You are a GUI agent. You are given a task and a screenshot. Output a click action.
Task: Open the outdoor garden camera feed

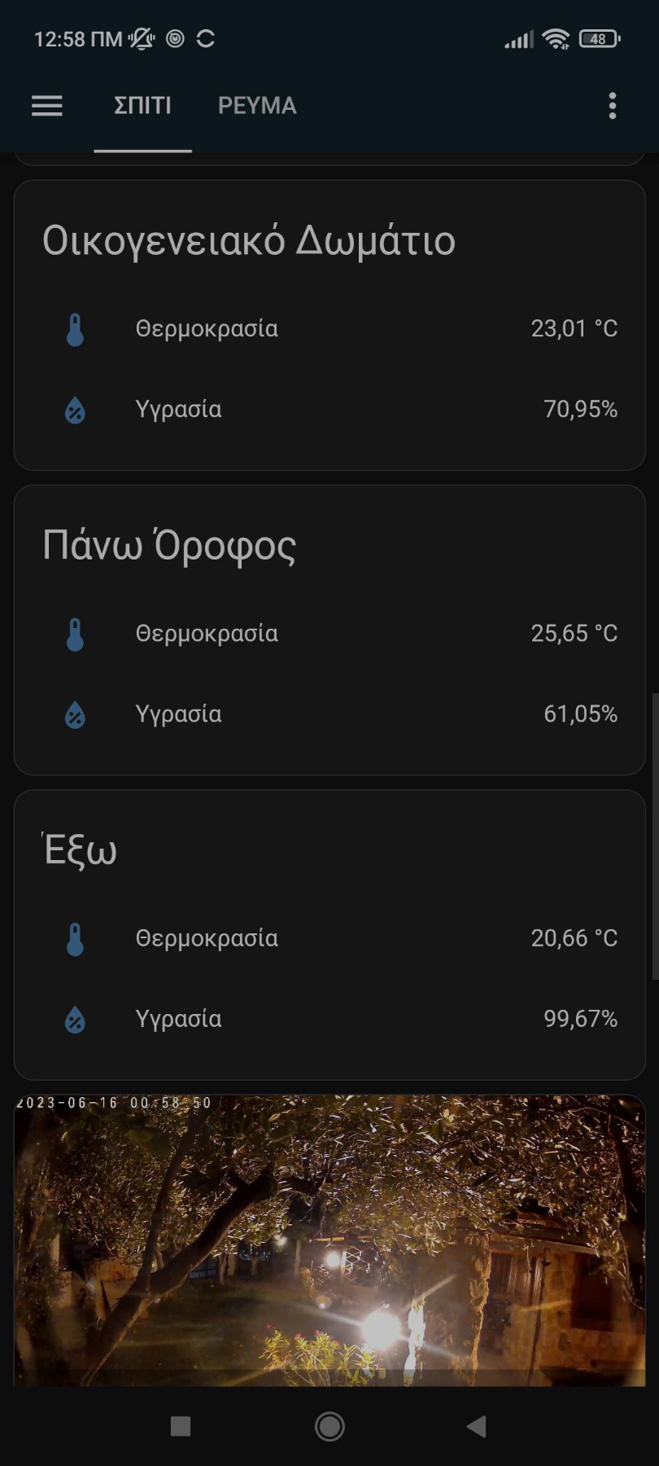pyautogui.click(x=329, y=1240)
